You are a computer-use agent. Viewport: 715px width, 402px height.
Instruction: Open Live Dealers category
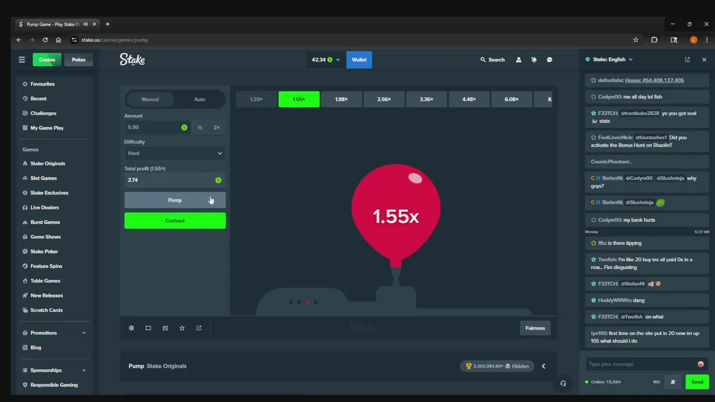(45, 208)
